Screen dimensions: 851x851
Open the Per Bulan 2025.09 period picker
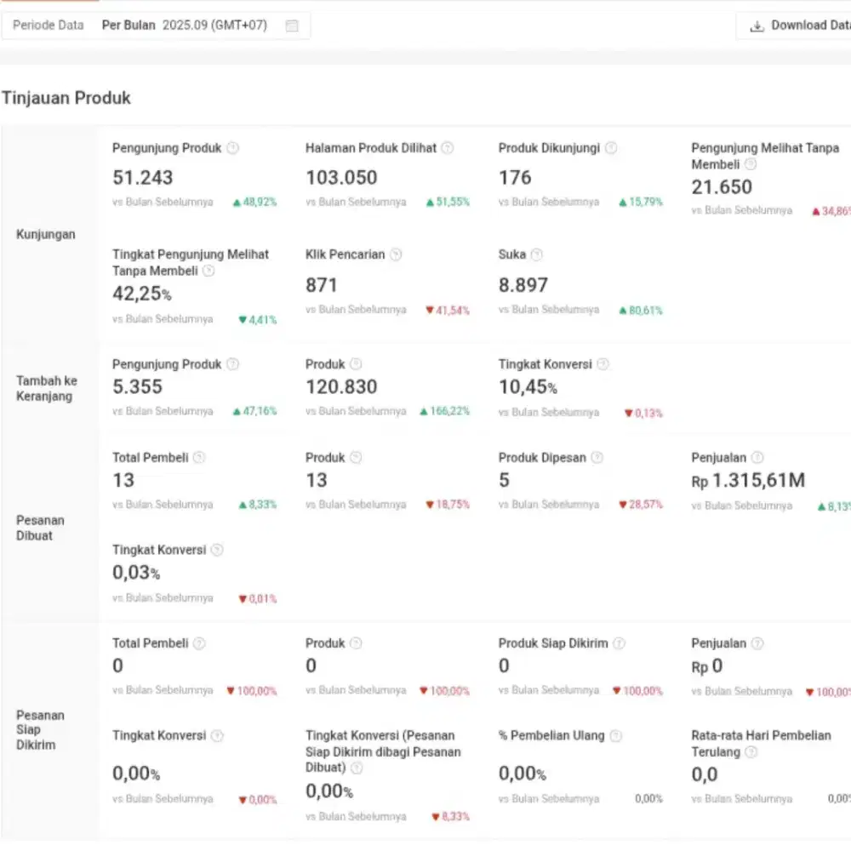coord(185,26)
